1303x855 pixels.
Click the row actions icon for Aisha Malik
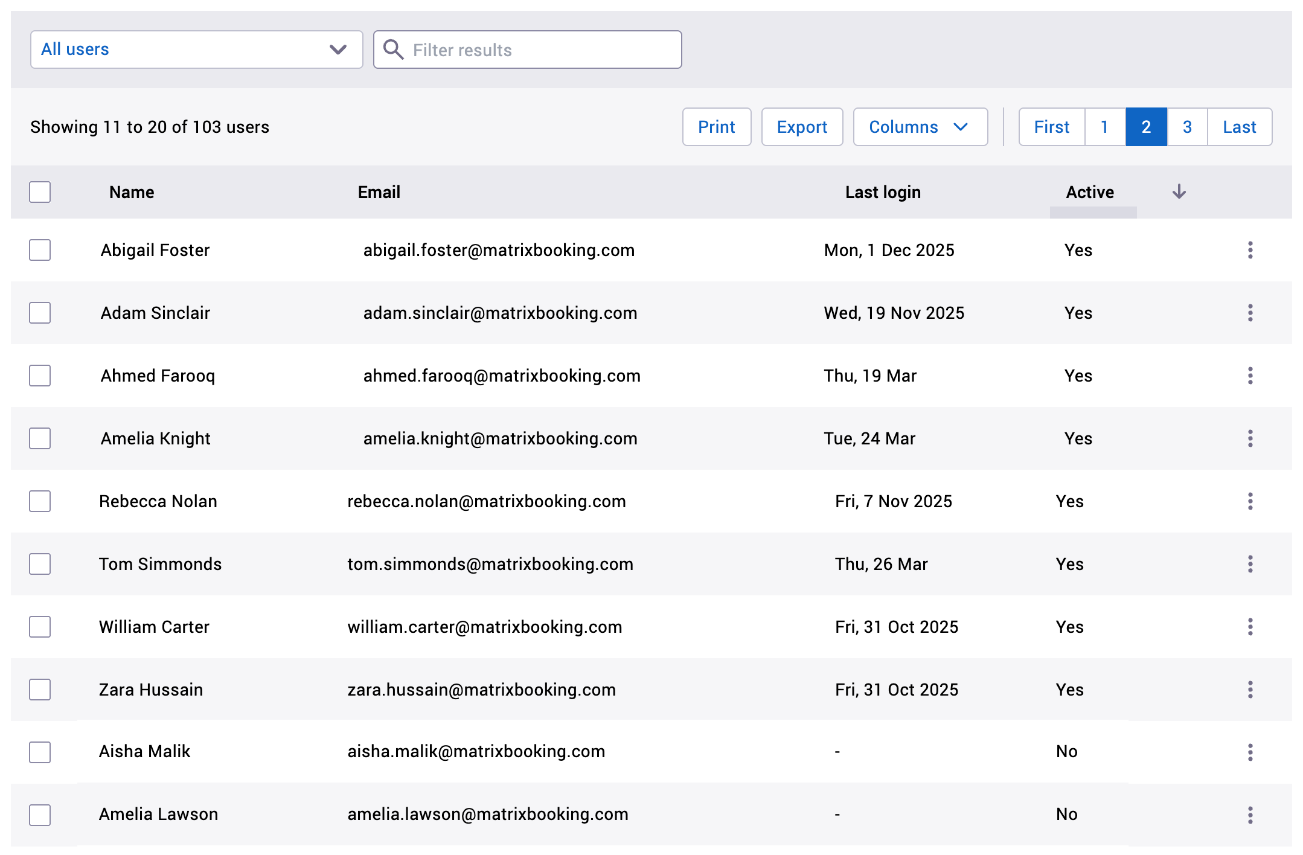tap(1250, 752)
